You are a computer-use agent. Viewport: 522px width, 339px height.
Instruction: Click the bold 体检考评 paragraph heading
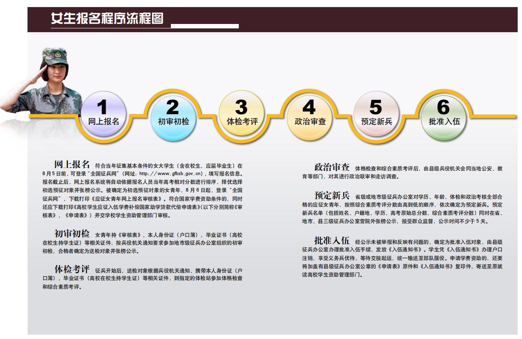72,269
